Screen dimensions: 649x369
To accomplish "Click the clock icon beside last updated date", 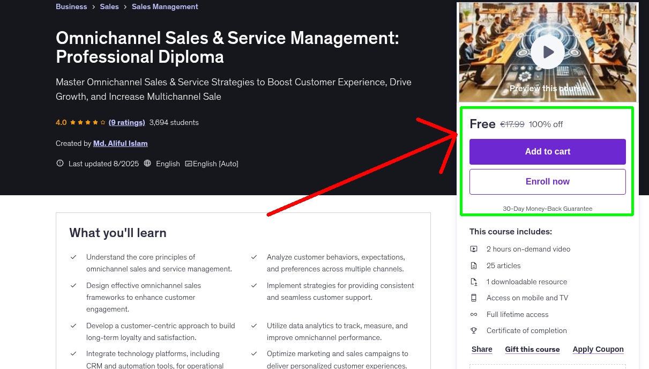I will tap(59, 163).
